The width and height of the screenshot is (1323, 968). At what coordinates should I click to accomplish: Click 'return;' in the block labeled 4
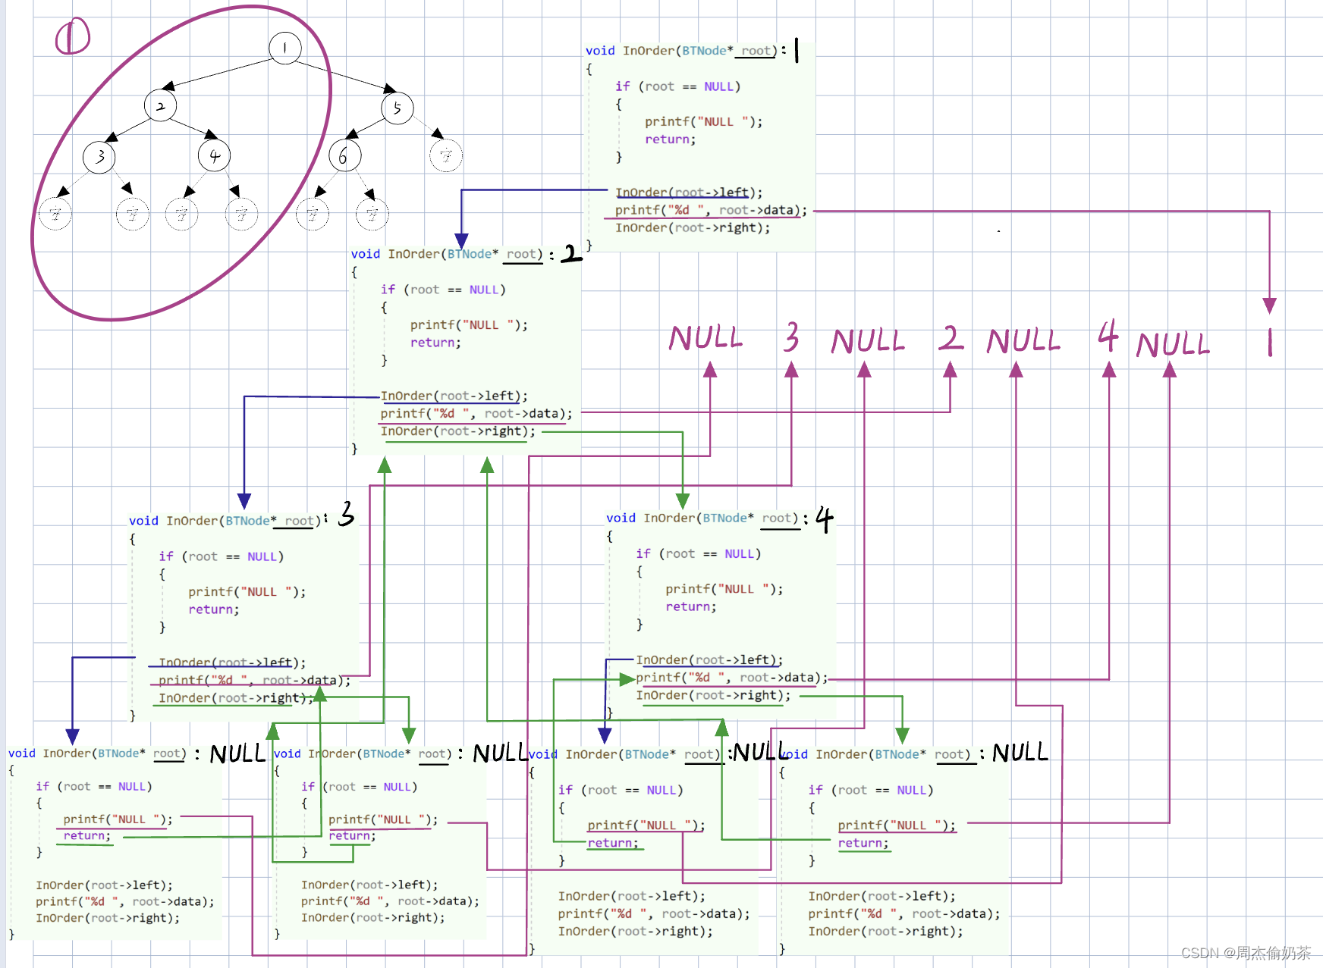[x=691, y=606]
